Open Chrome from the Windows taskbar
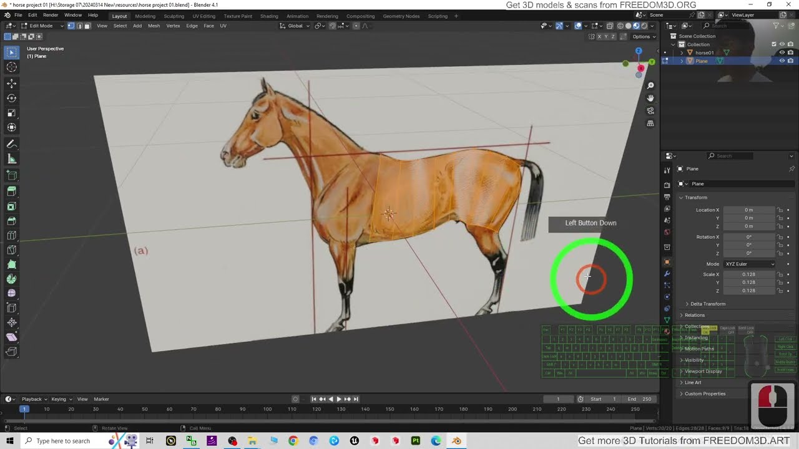 [x=293, y=441]
